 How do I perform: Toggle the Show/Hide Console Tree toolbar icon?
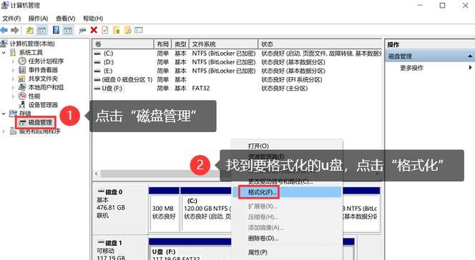[41, 30]
